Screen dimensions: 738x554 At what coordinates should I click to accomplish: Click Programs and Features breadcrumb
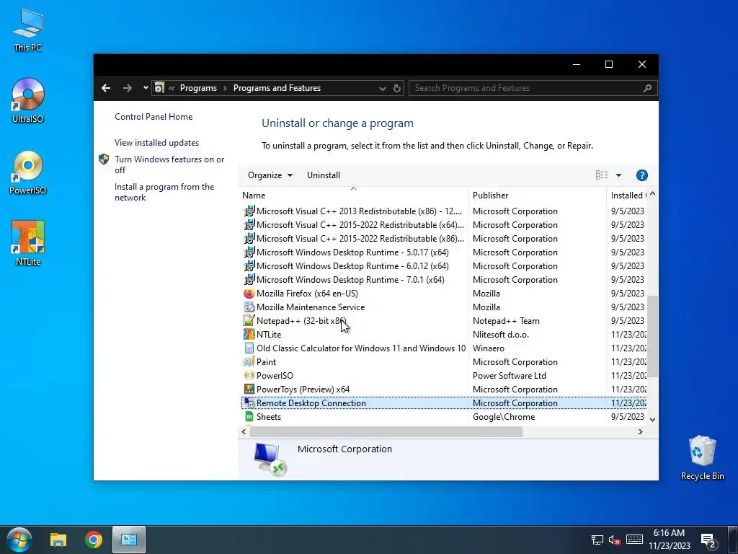277,88
